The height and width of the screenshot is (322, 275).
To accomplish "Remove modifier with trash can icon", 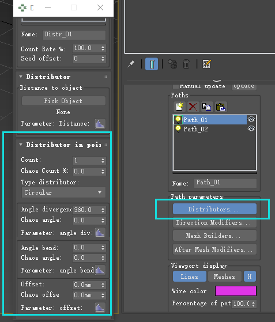I will point(186,64).
